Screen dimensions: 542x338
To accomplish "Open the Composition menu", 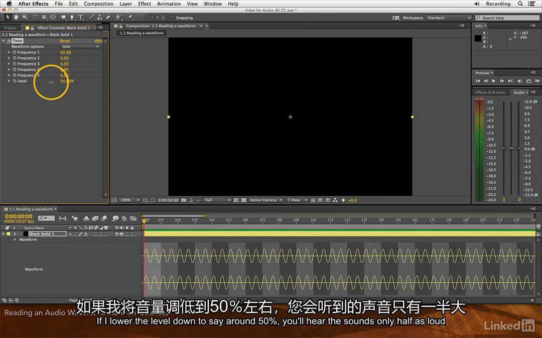I will tap(98, 4).
